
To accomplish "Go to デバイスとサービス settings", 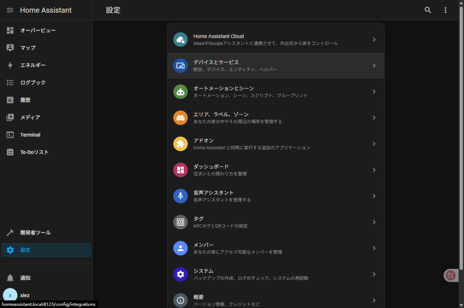I will coord(276,66).
